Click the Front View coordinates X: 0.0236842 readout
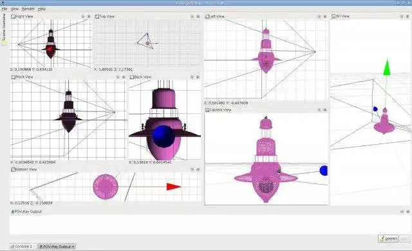 click(x=33, y=162)
